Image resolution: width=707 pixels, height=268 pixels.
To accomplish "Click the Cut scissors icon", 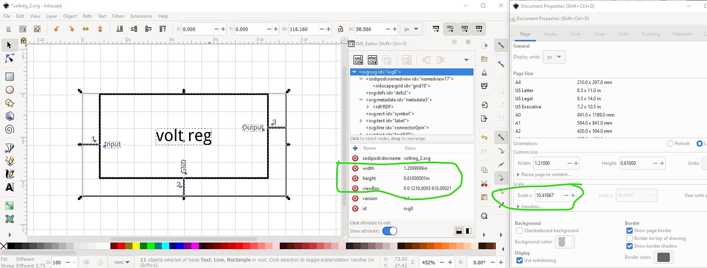I will [485, 183].
